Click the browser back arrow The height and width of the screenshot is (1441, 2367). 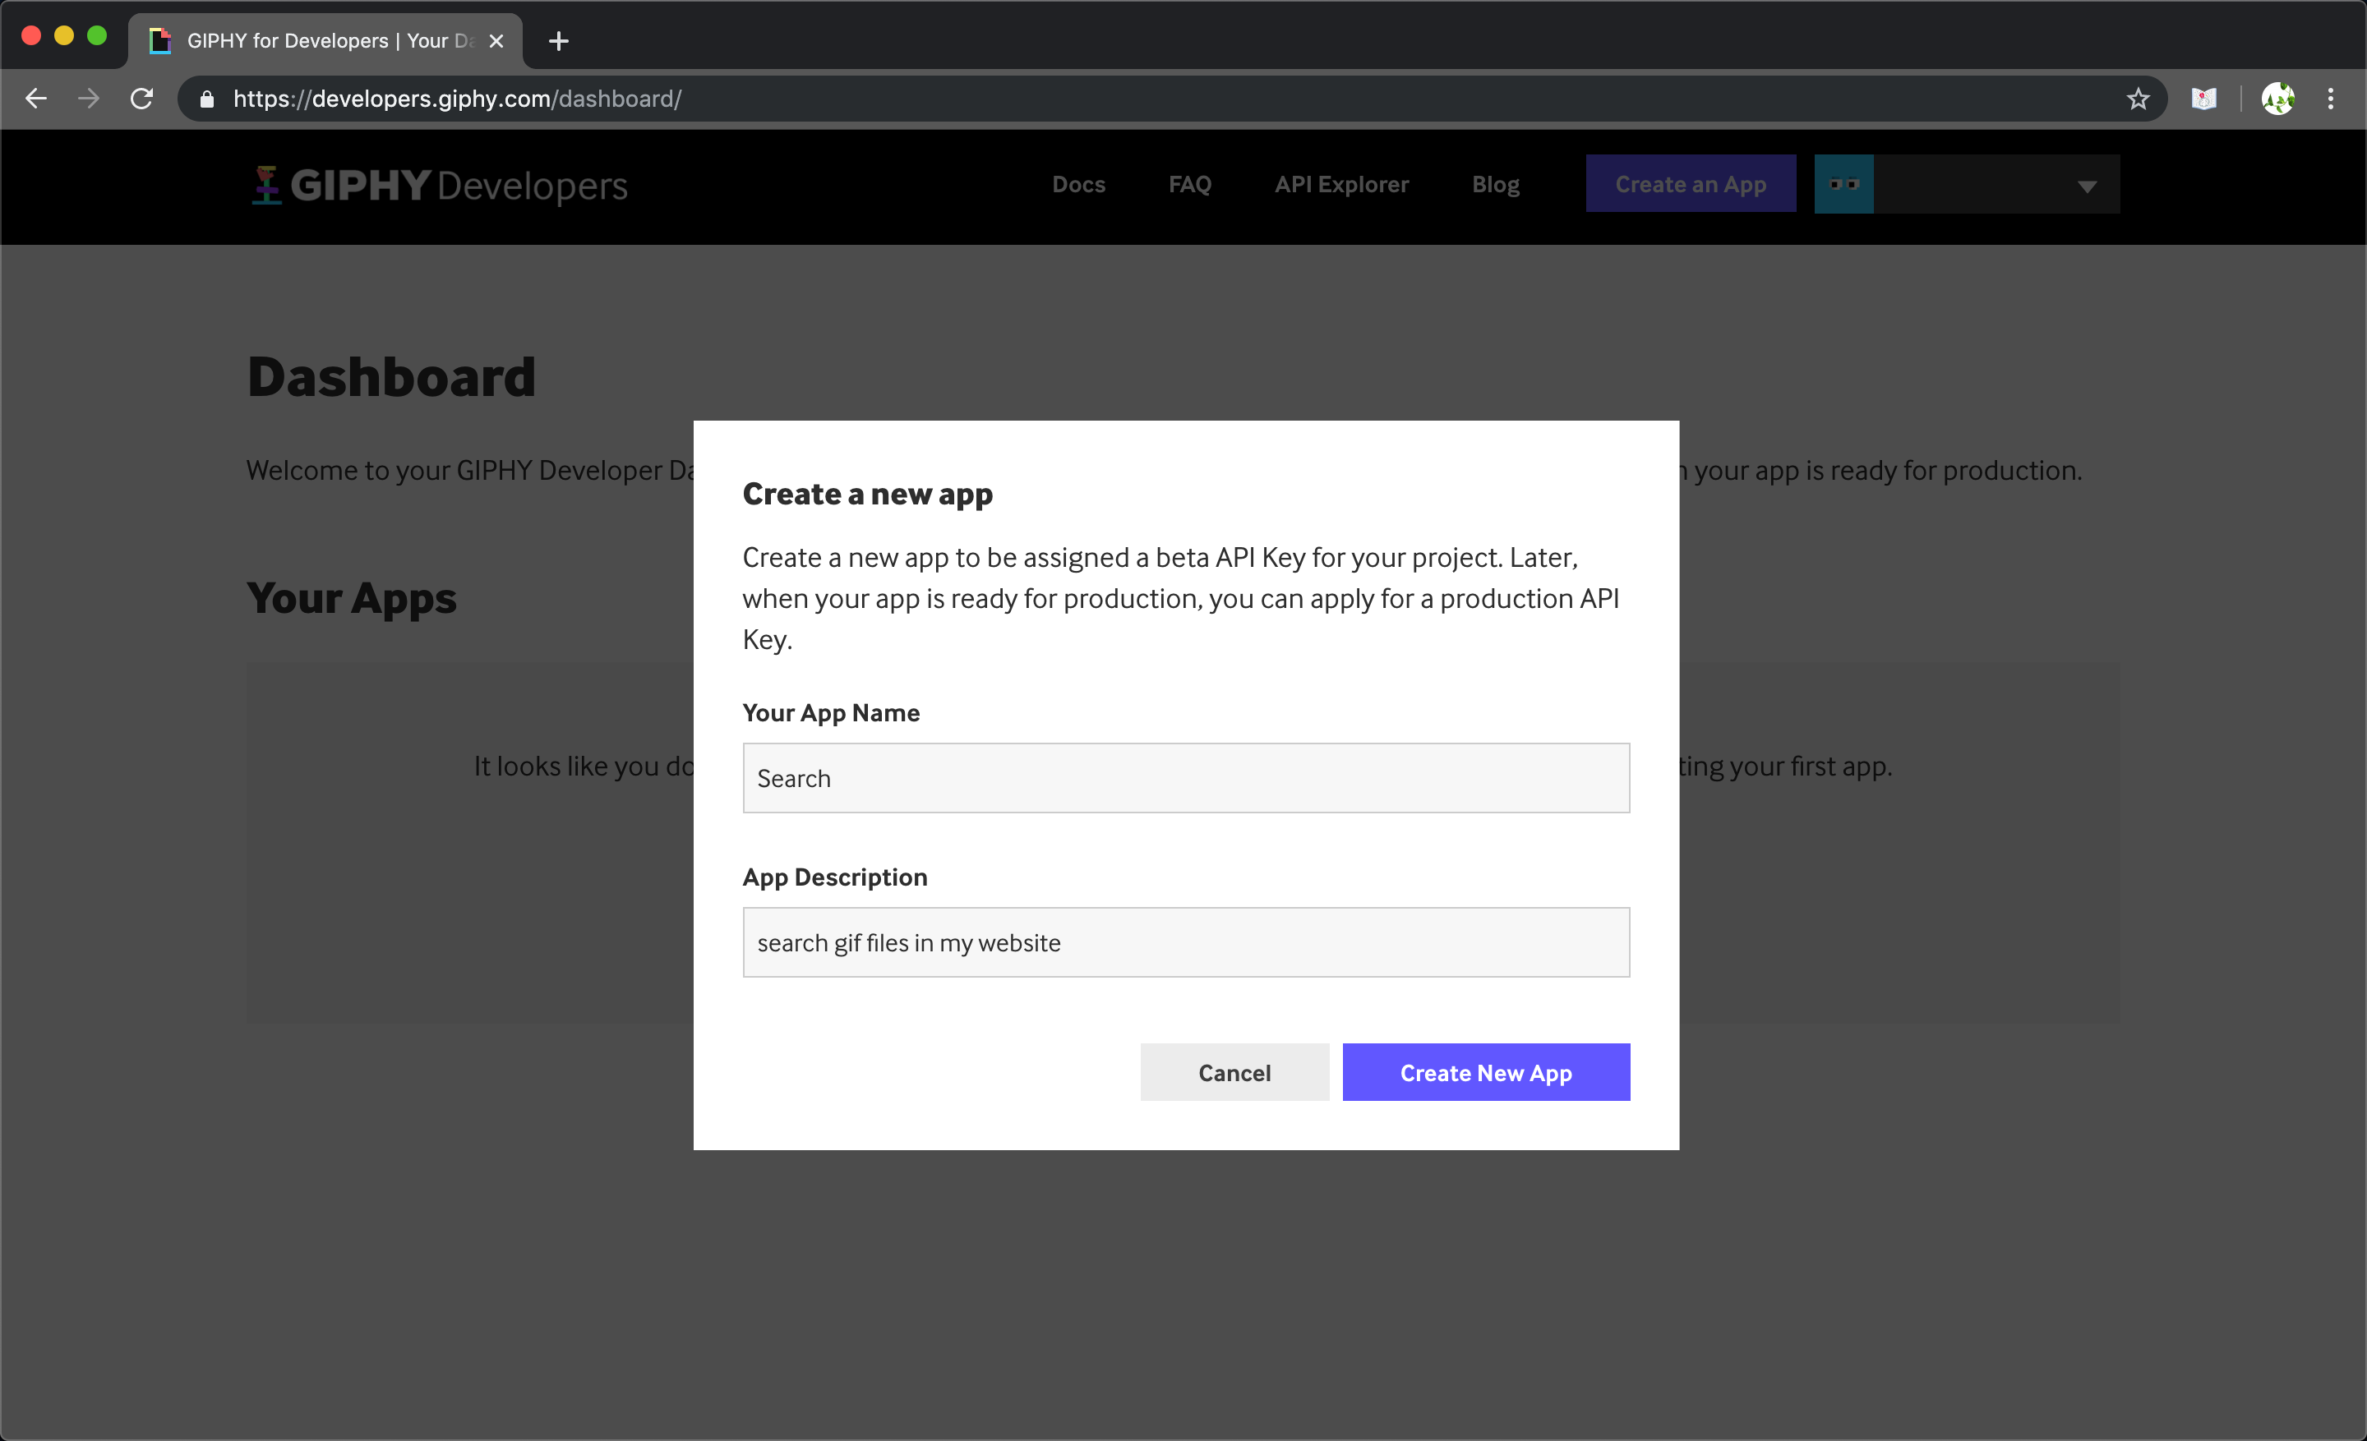(x=35, y=98)
